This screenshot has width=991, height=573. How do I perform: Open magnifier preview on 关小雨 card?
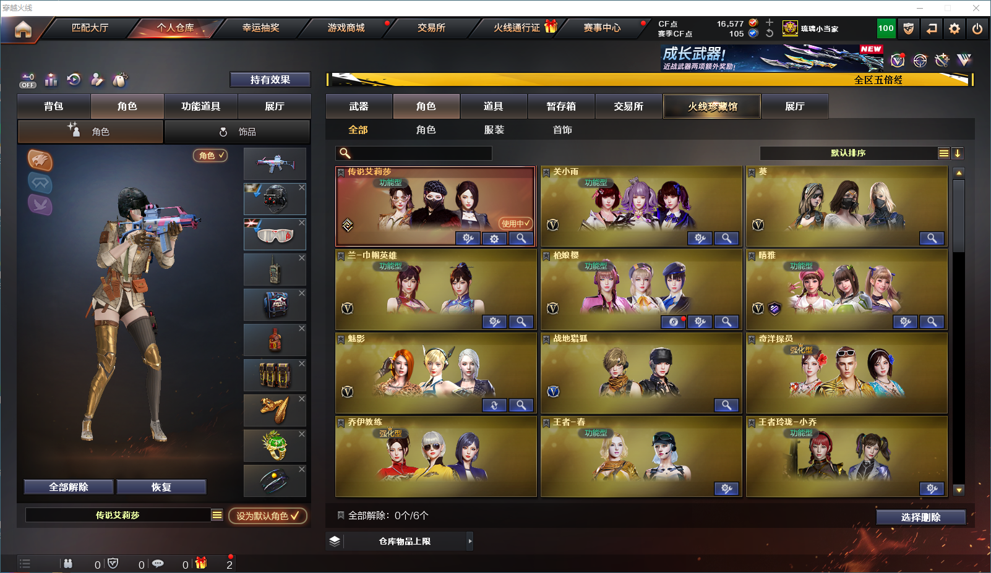[x=726, y=238]
